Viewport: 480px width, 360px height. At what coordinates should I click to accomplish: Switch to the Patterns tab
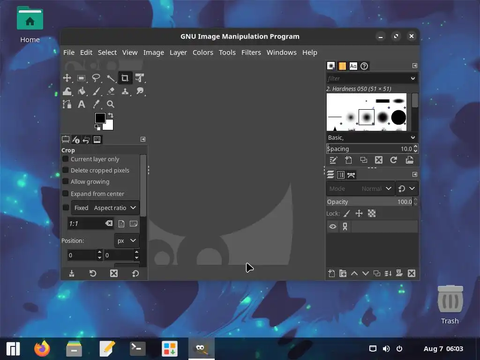pyautogui.click(x=342, y=66)
